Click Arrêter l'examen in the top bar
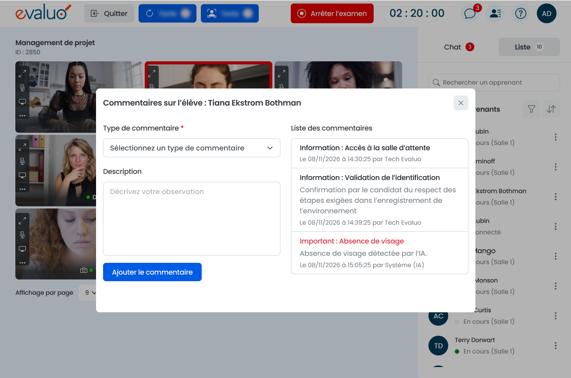 [x=332, y=14]
